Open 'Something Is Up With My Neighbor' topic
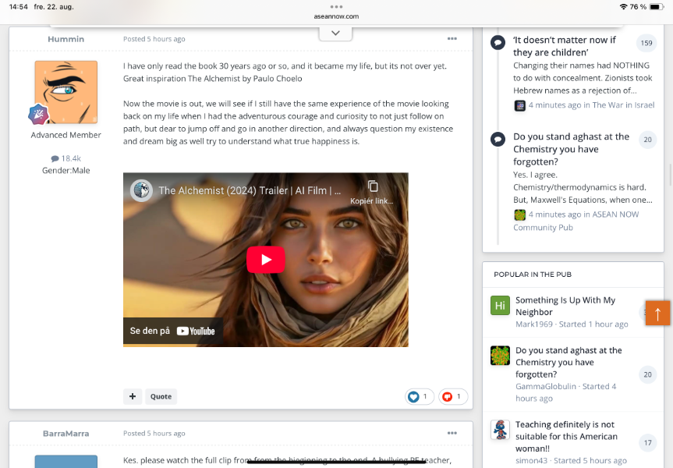 click(565, 306)
